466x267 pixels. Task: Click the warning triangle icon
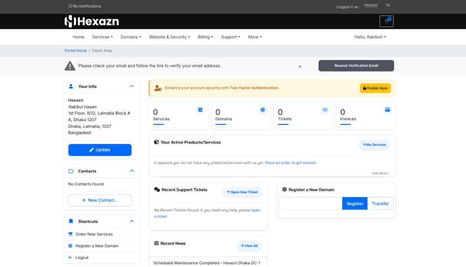70,66
